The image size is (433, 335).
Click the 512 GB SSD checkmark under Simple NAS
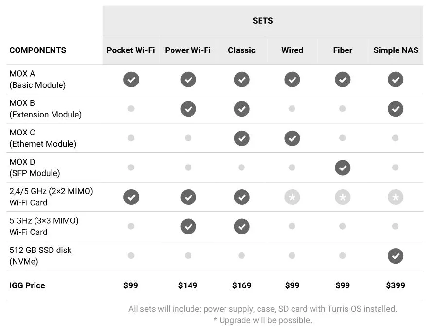coord(396,256)
